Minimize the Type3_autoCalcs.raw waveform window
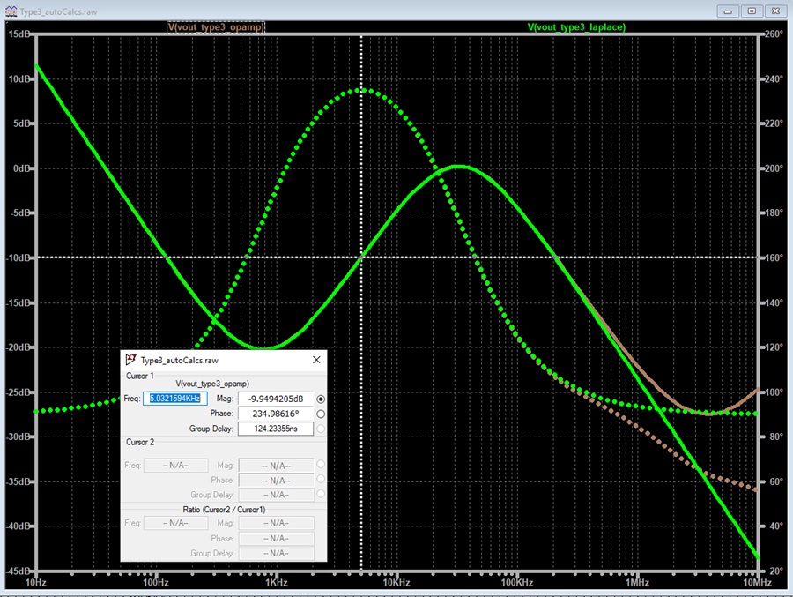The height and width of the screenshot is (597, 793). [728, 11]
